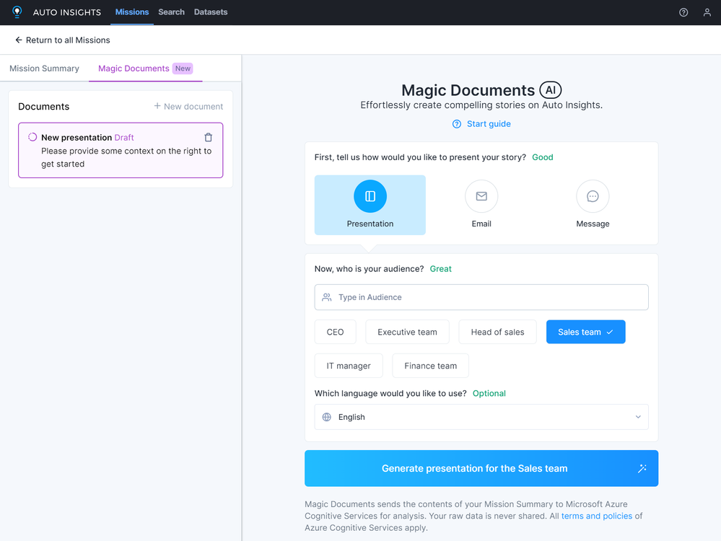Viewport: 721px width, 541px height.
Task: Toggle the IT manager audience chip
Action: 349,366
